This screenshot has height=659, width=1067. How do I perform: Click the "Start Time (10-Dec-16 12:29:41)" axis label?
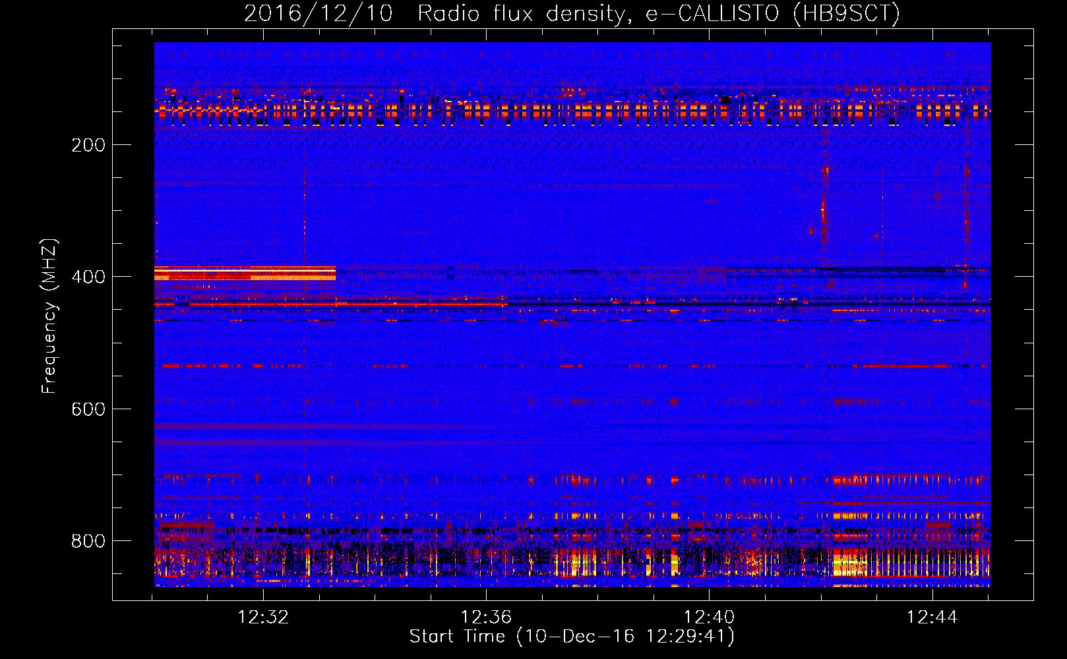[x=572, y=637]
